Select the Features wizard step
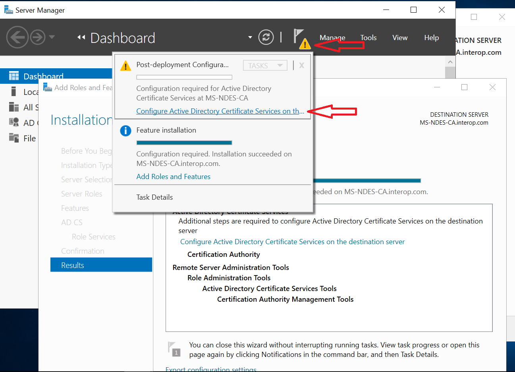 point(75,208)
